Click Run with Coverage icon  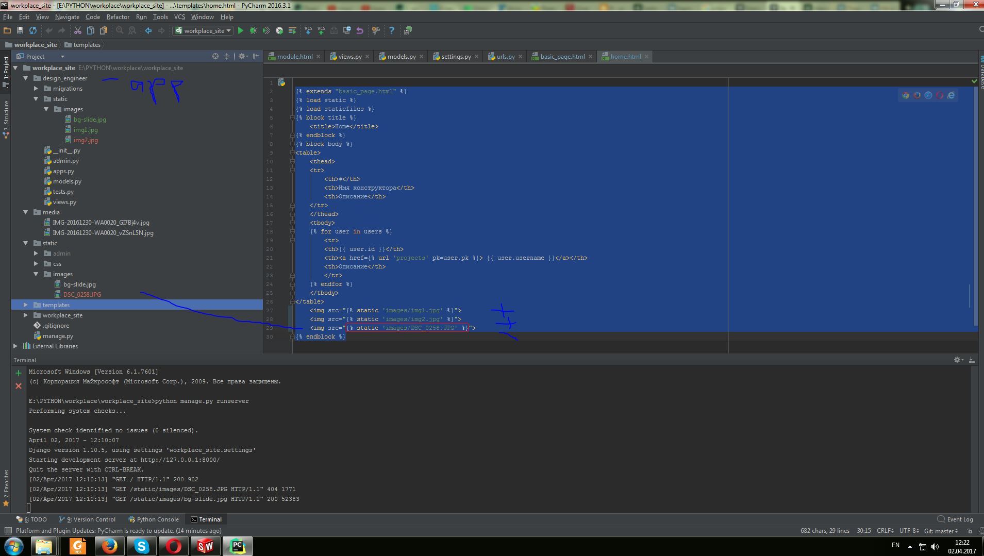(x=266, y=30)
